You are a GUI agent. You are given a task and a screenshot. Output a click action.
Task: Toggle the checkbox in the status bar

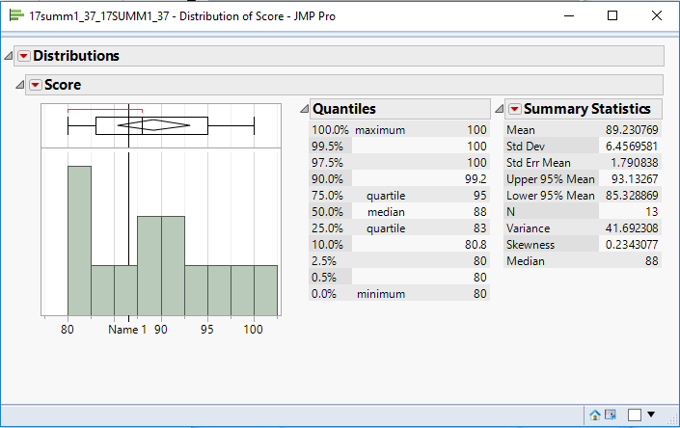[634, 415]
